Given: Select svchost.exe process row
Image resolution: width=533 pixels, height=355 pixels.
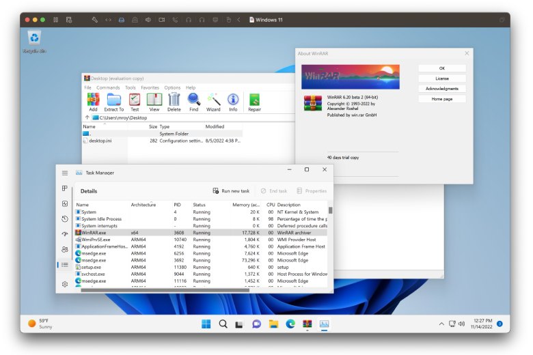Looking at the screenshot, I should 201,274.
